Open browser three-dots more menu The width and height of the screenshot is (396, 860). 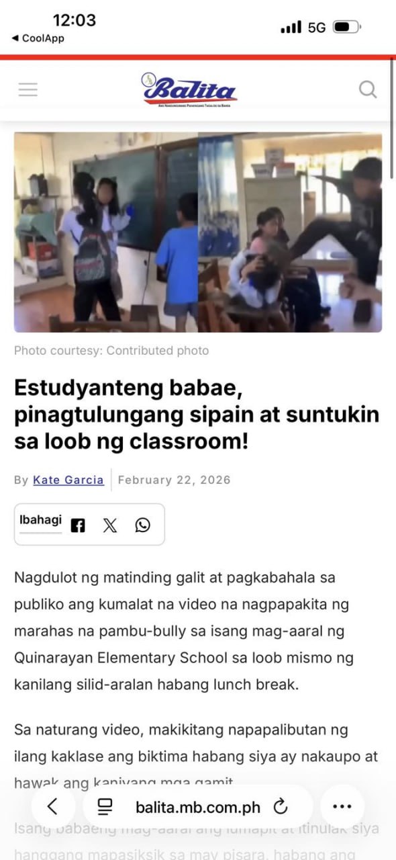342,806
